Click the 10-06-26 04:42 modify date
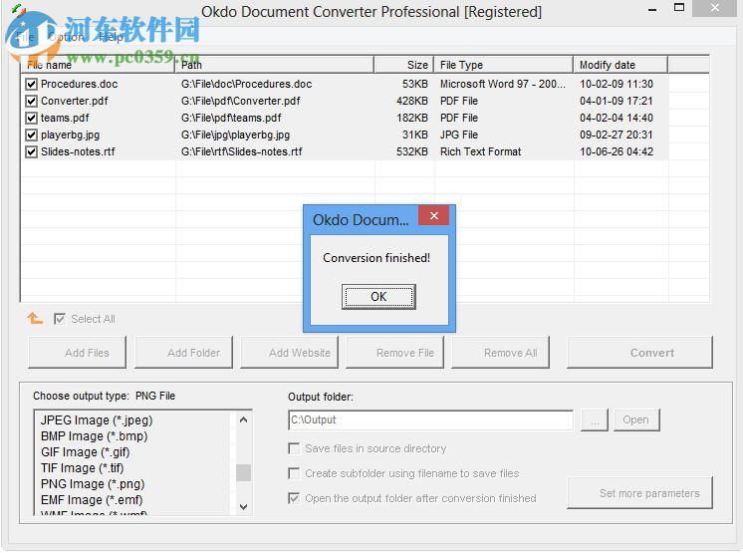The height and width of the screenshot is (553, 743). click(617, 152)
